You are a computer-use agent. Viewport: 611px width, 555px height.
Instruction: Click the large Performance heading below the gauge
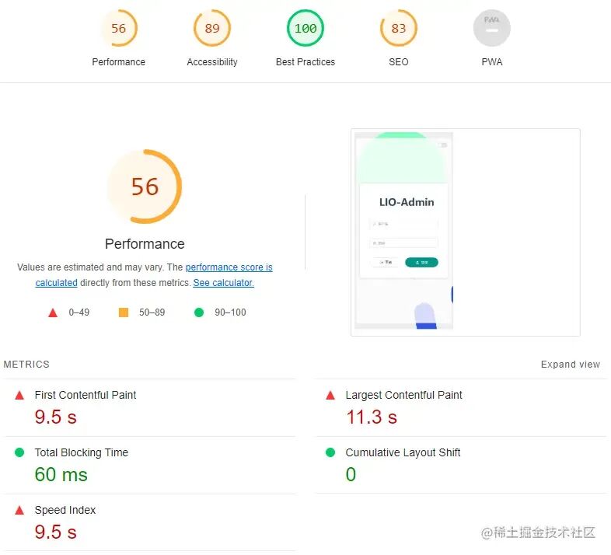[x=145, y=244]
